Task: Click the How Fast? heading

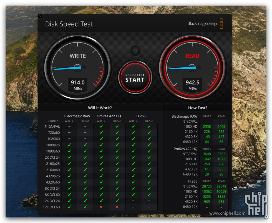Action: point(198,108)
